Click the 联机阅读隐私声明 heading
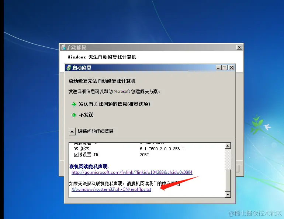 click(x=89, y=166)
